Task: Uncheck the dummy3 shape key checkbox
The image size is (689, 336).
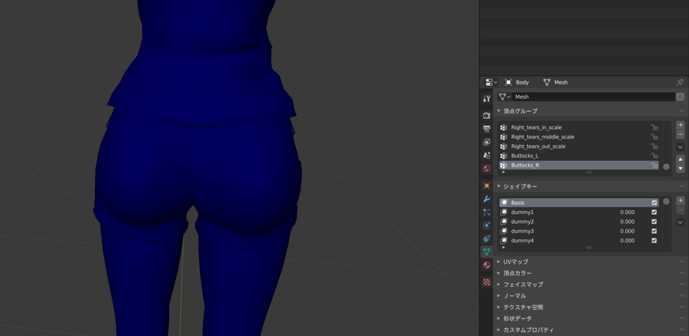Action: pos(654,231)
